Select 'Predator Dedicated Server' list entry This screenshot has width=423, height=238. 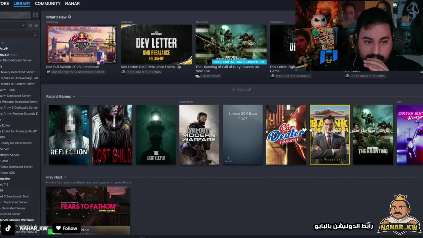[x=19, y=102]
